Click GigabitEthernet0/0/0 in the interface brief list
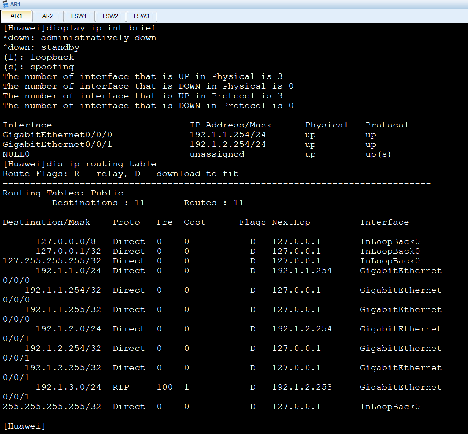The image size is (468, 434). (57, 135)
